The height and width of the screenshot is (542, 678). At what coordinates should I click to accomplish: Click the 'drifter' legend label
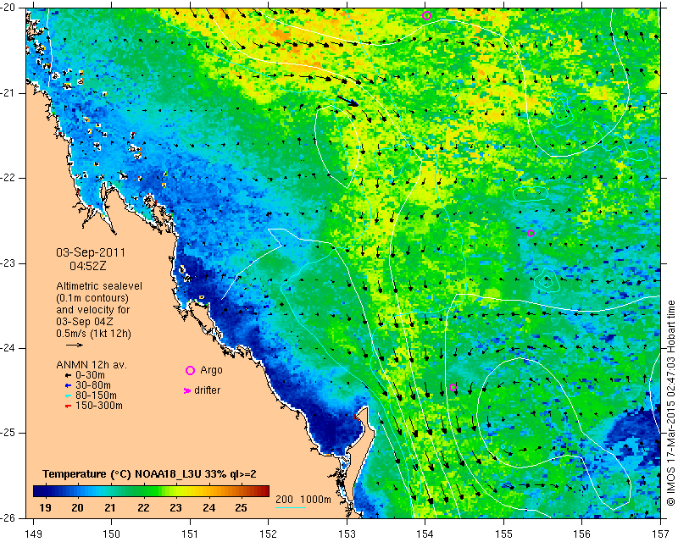[x=207, y=390]
